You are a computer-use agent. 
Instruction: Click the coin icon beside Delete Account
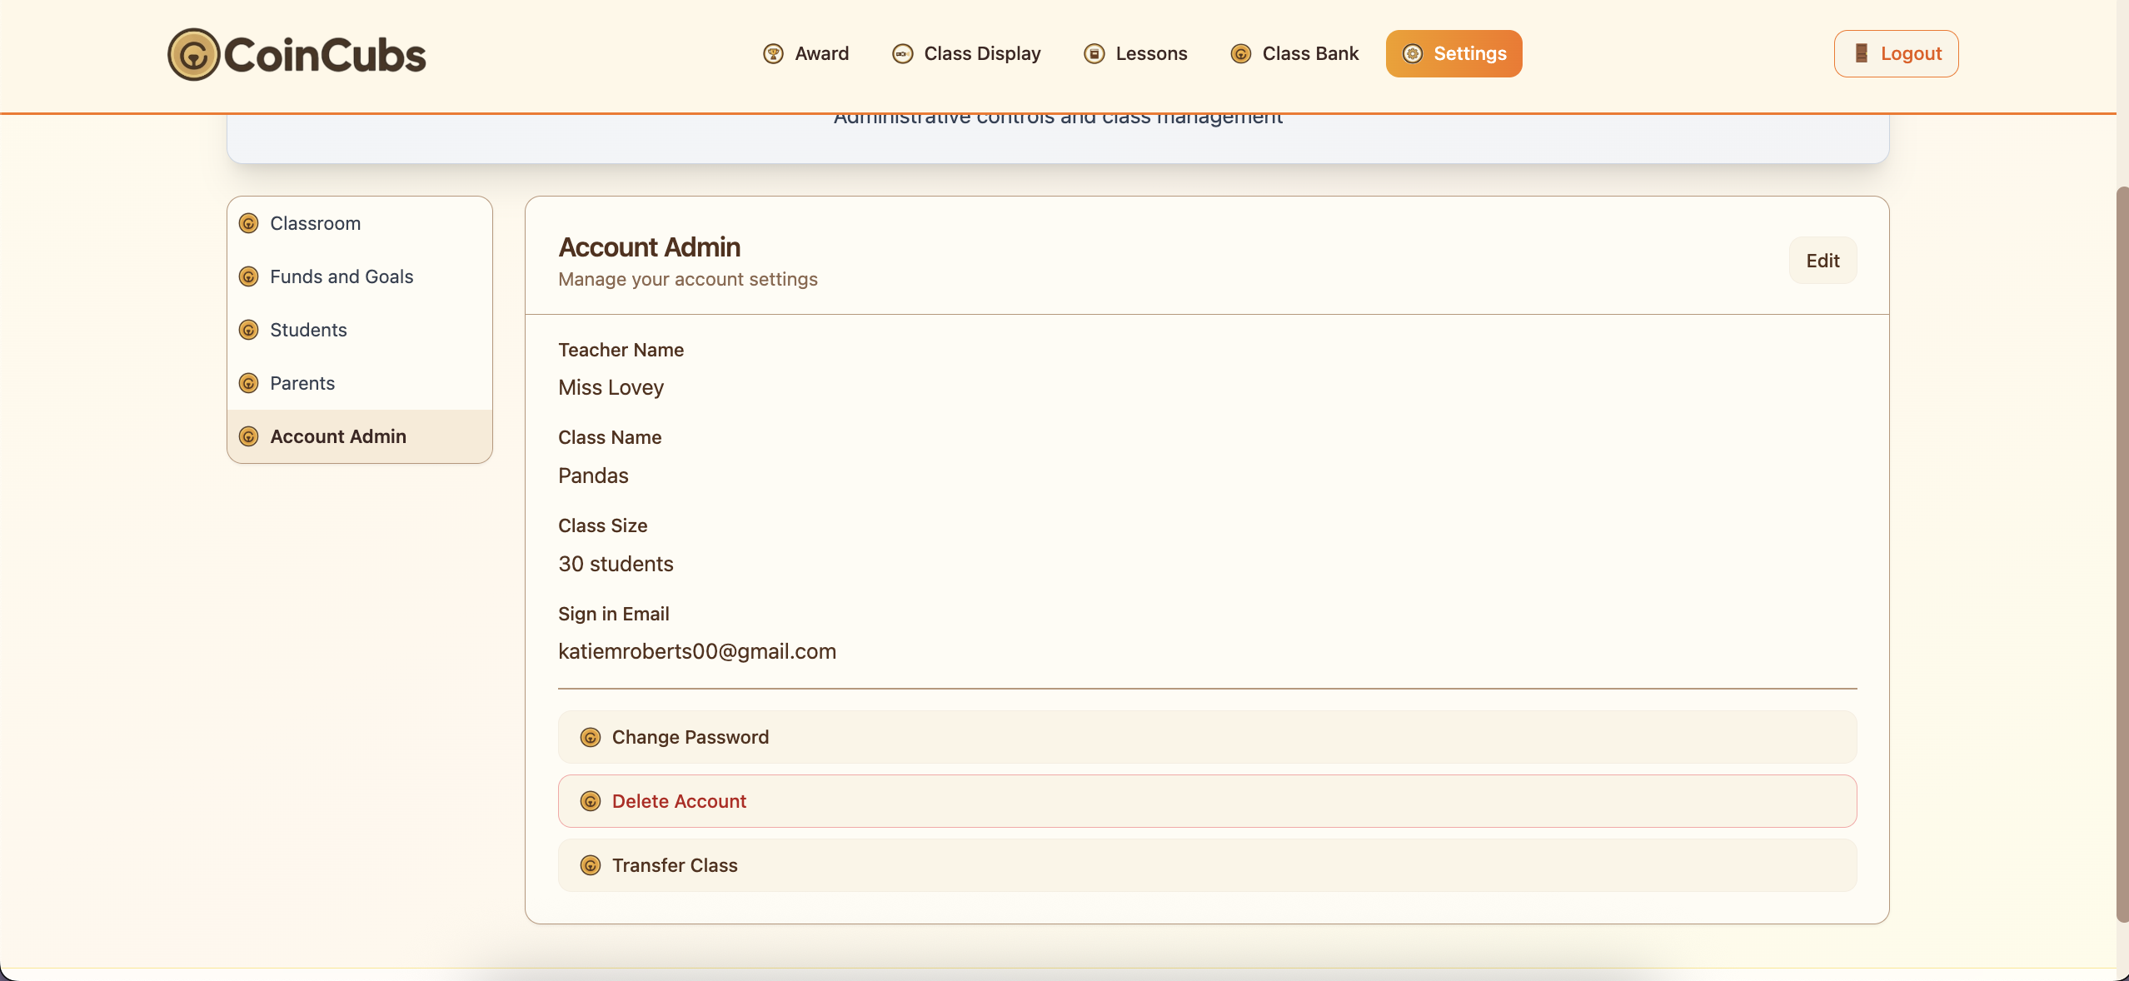[x=590, y=801]
